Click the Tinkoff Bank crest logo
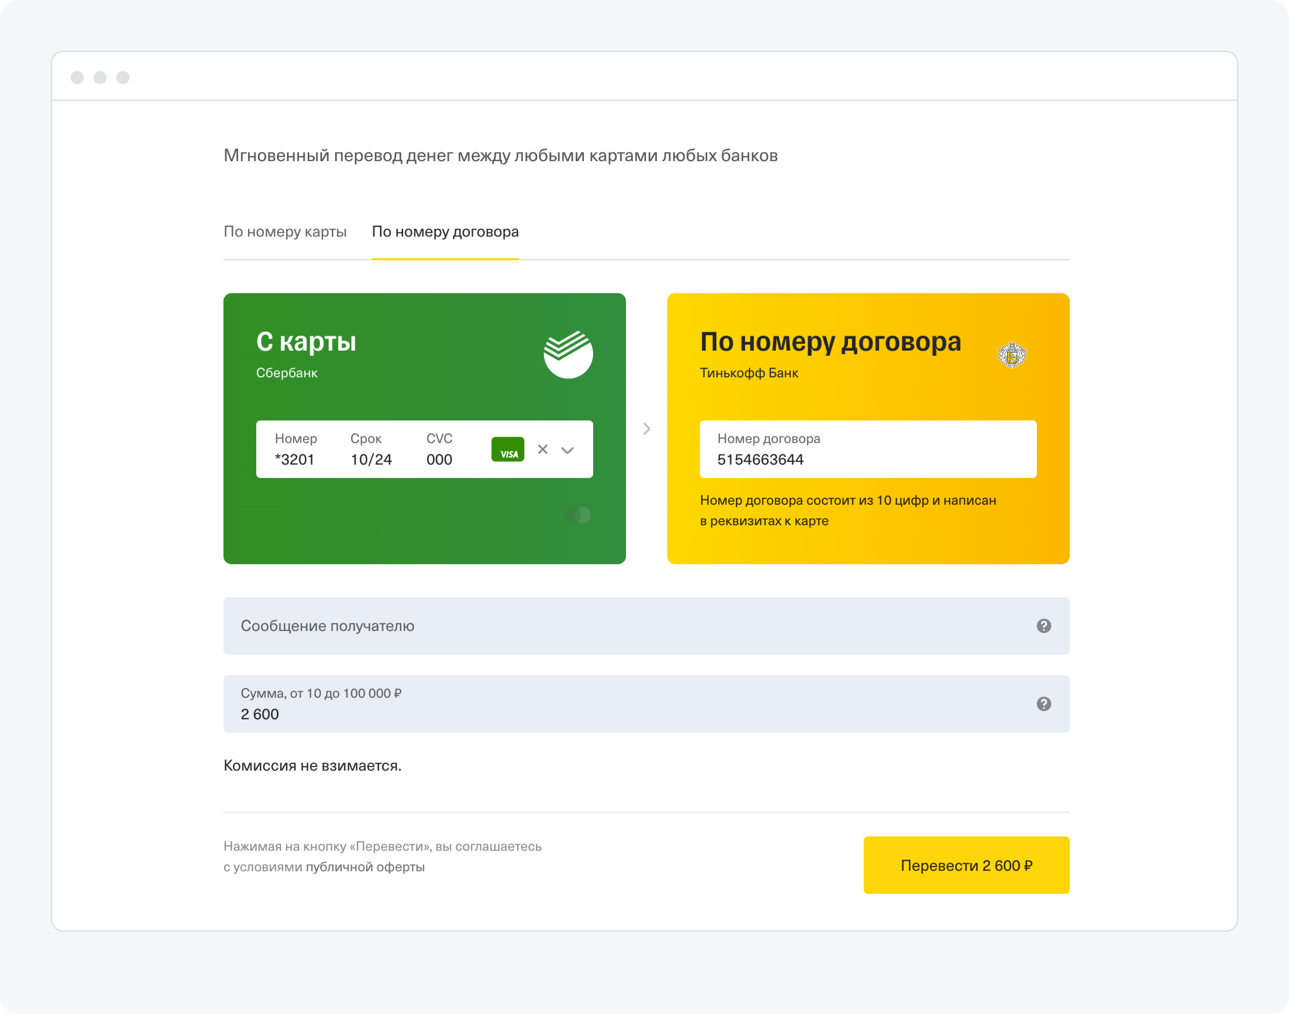 coord(1012,355)
